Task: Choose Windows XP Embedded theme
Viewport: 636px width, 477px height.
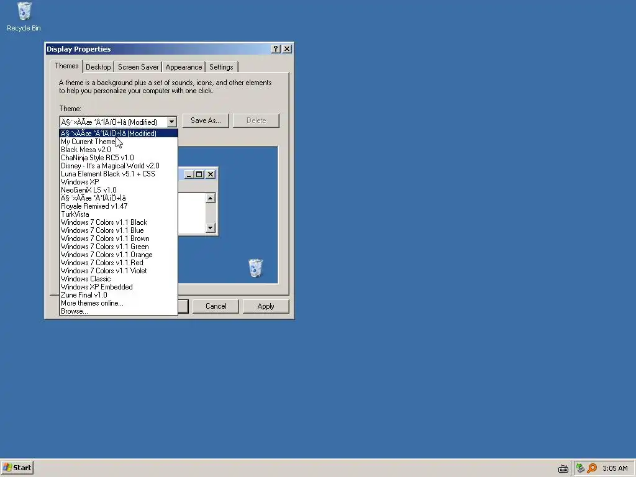Action: click(119, 287)
